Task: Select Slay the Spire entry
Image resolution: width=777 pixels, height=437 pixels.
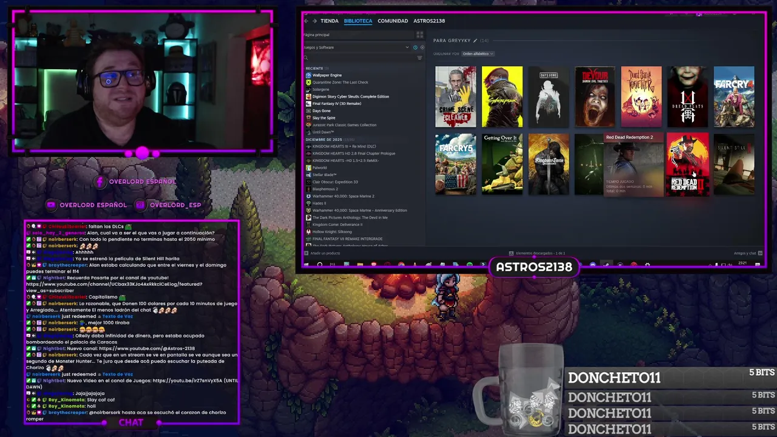Action: (x=325, y=118)
